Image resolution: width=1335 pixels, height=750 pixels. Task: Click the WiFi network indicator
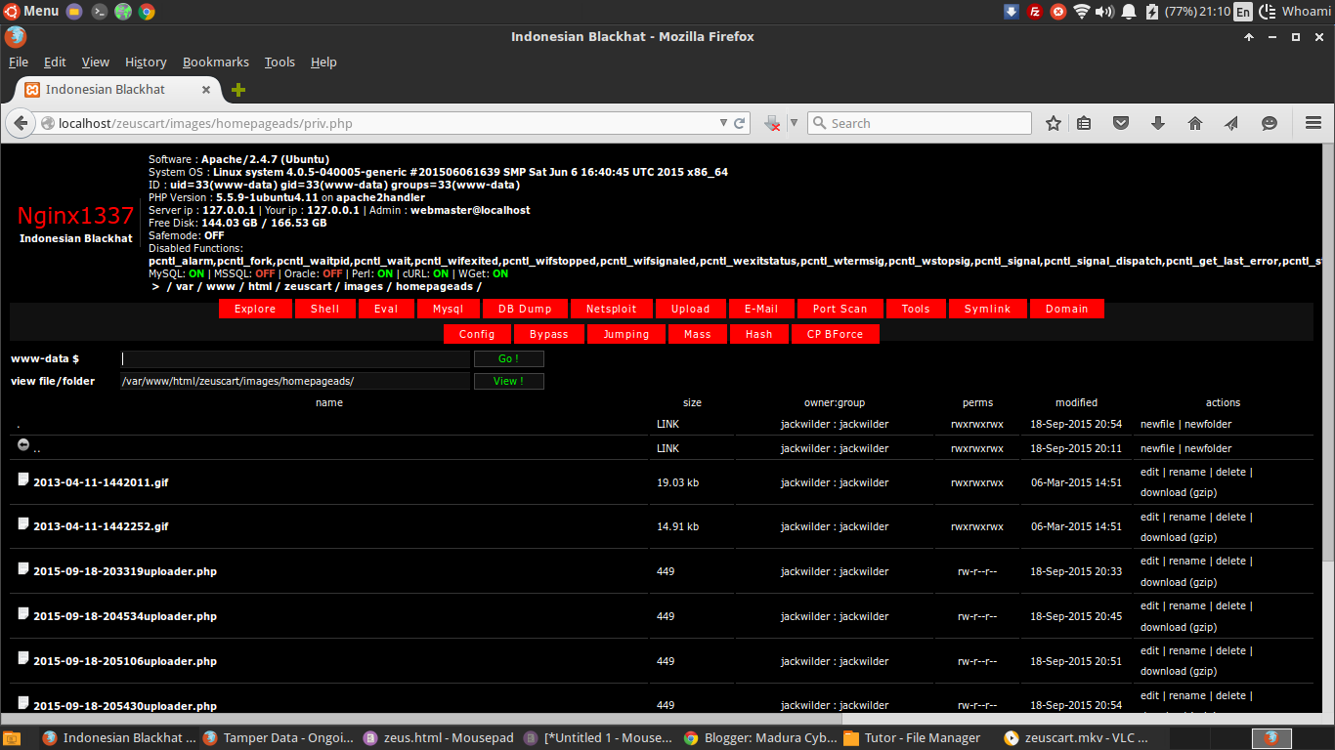coord(1082,12)
